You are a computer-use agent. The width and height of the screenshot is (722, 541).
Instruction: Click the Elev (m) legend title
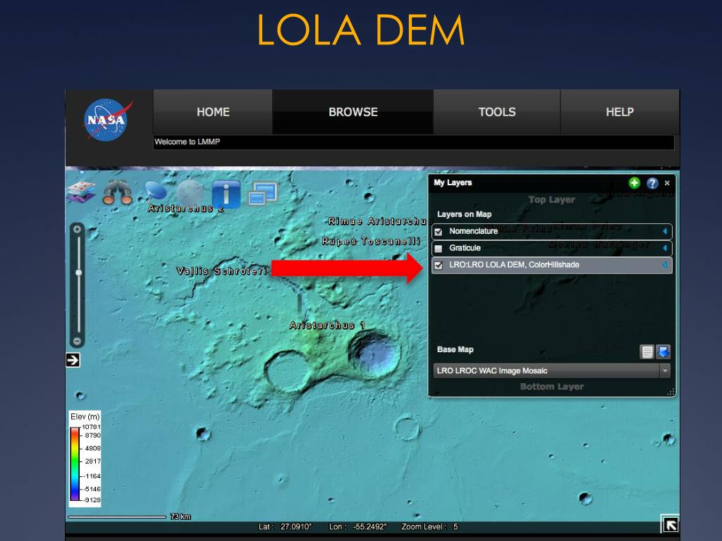pyautogui.click(x=85, y=416)
